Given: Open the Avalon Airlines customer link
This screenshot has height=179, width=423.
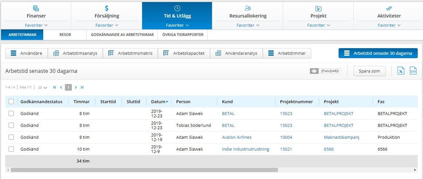Looking at the screenshot, I should tap(237, 137).
